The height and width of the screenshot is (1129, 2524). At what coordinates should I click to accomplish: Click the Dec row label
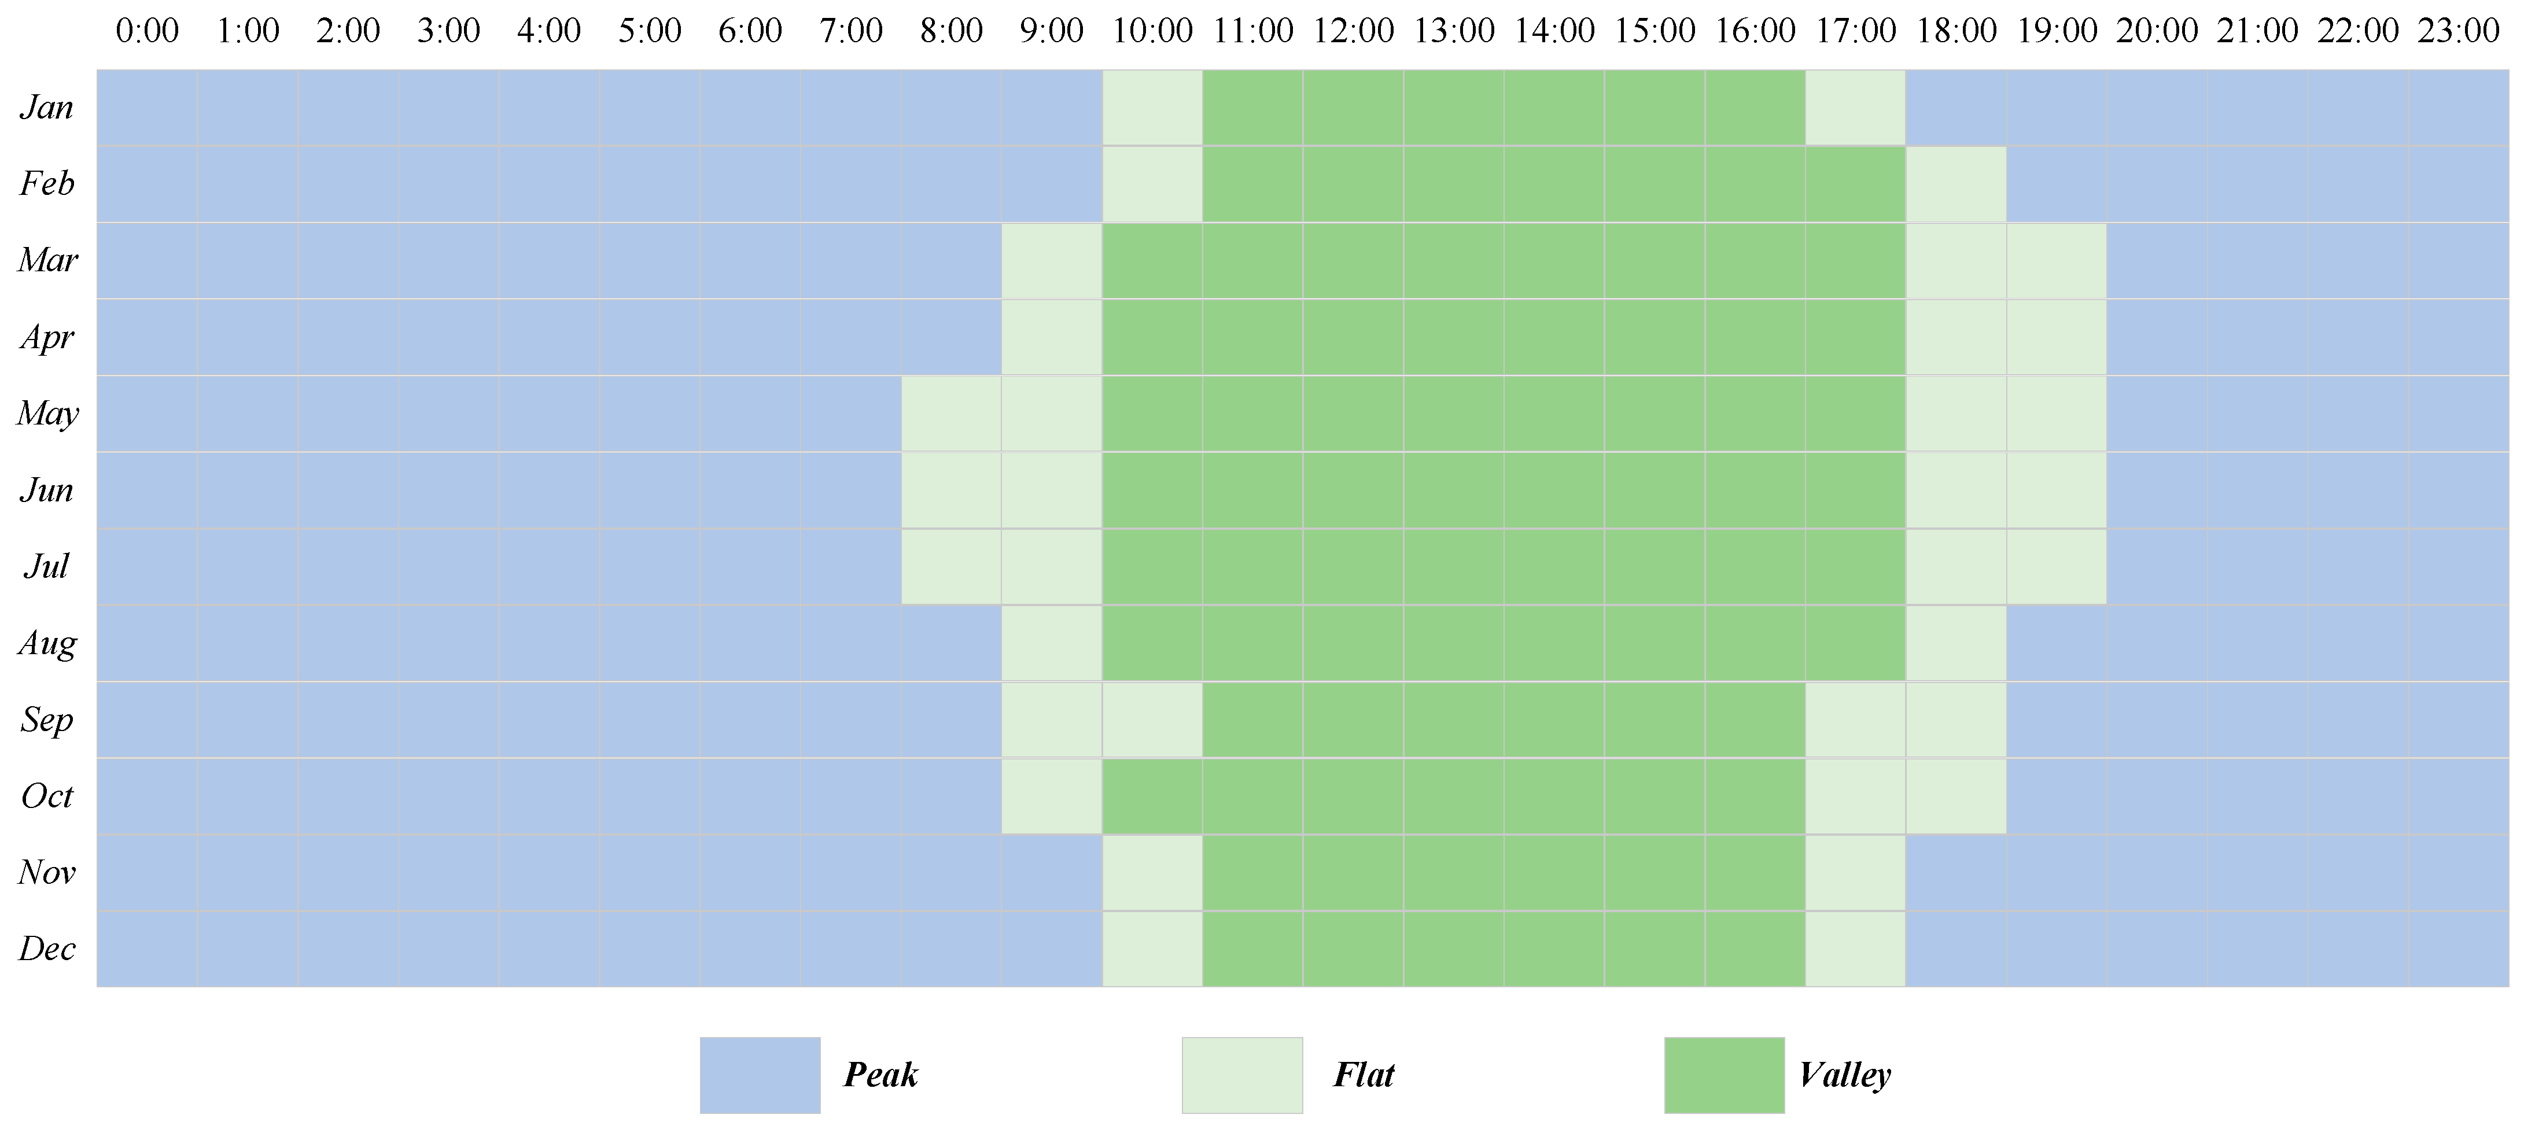(47, 949)
